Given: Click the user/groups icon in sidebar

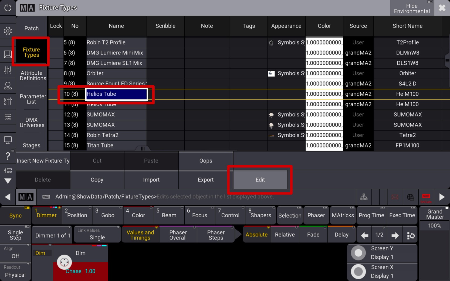Looking at the screenshot, I should tap(8, 86).
